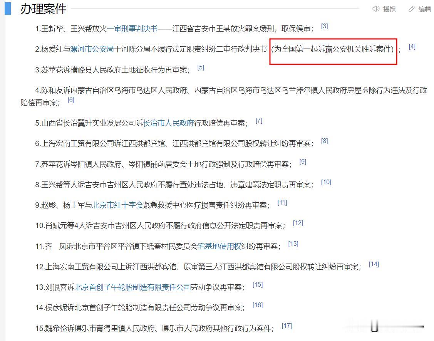Click the 办理案件 section heading
This screenshot has width=434, height=341.
(x=44, y=9)
